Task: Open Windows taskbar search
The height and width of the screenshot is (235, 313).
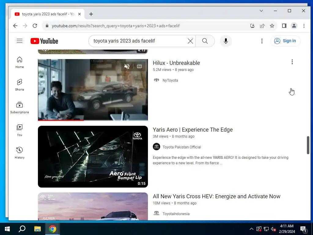Action: [x=22, y=229]
